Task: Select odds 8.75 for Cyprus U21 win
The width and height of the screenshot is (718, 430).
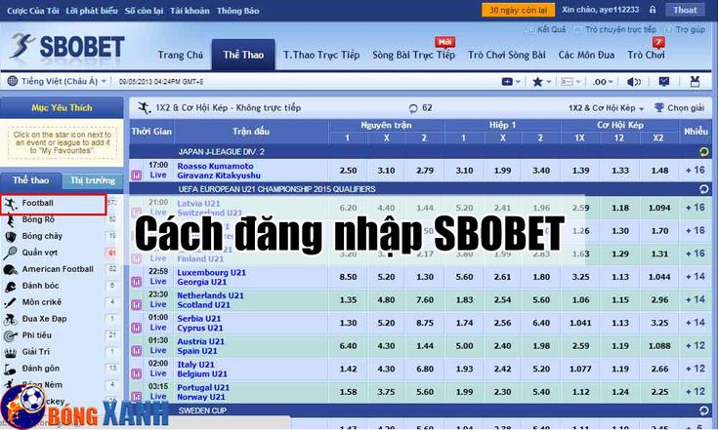Action: click(425, 323)
